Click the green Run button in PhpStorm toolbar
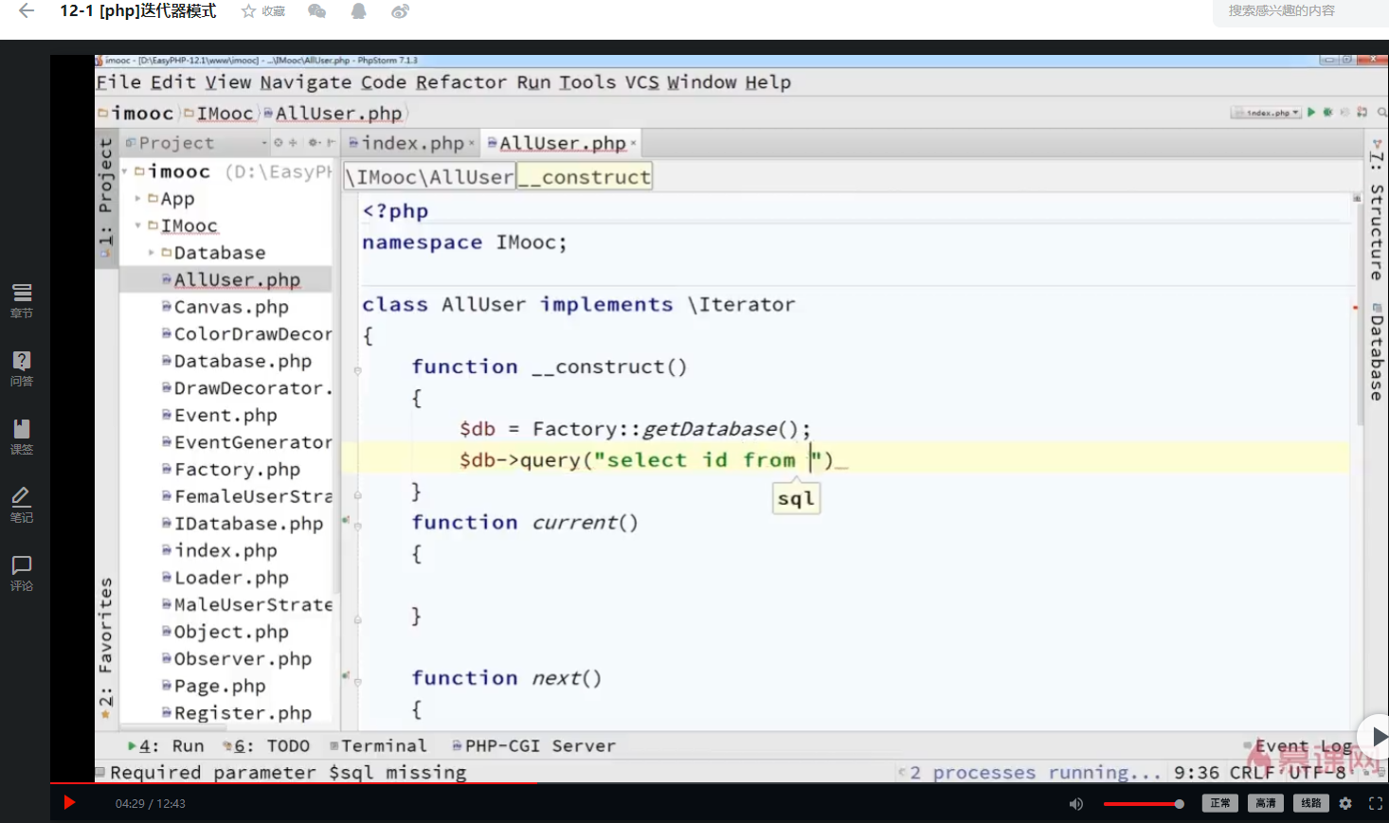Viewport: 1389px width, 823px height. click(1311, 112)
